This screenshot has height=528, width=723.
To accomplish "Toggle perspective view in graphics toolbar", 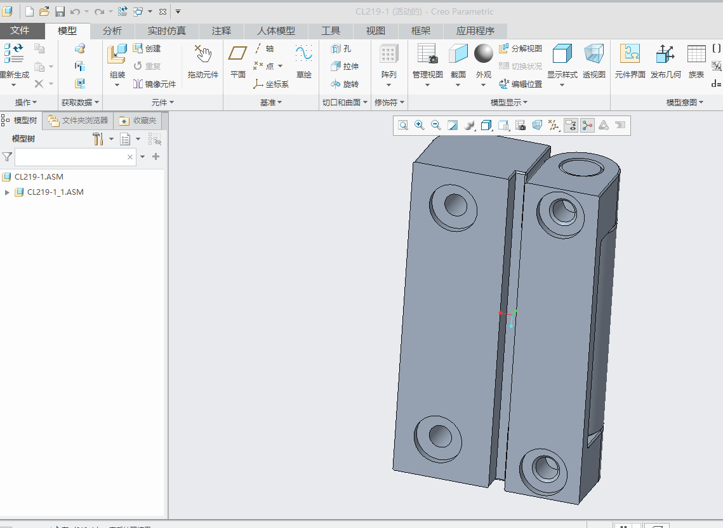I will click(x=537, y=126).
